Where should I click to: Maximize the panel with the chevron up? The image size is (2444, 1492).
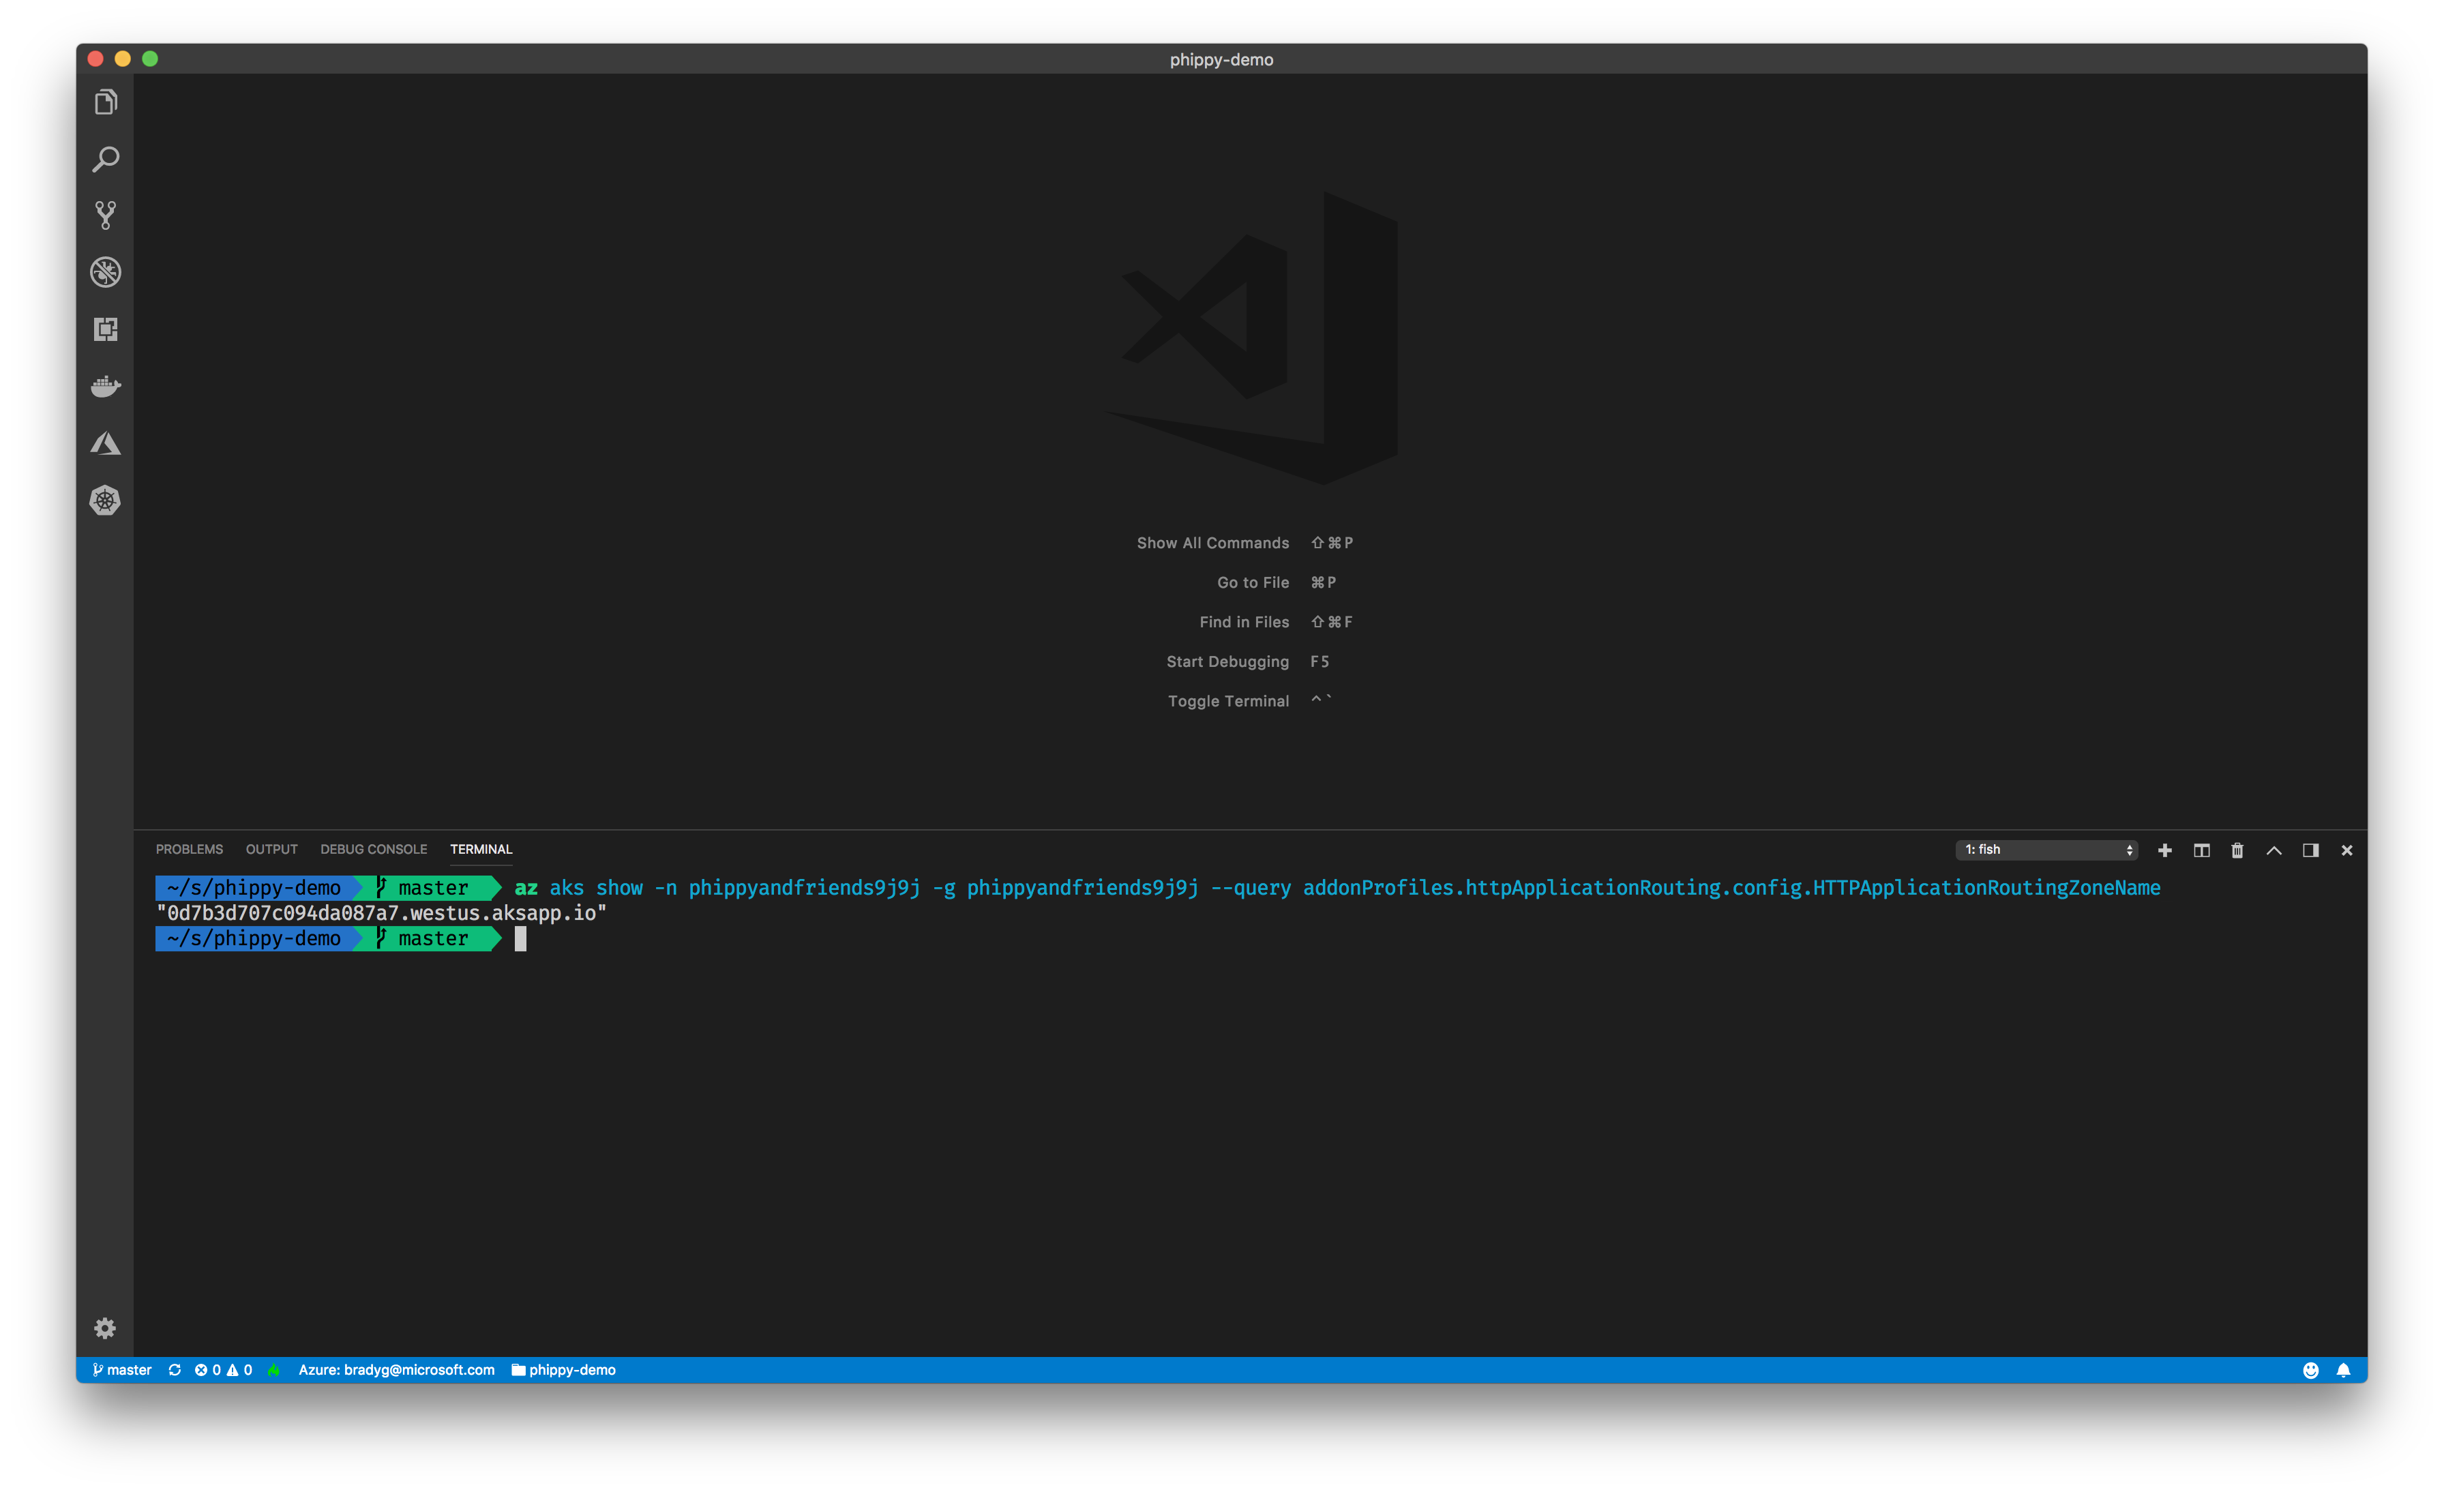2274,850
